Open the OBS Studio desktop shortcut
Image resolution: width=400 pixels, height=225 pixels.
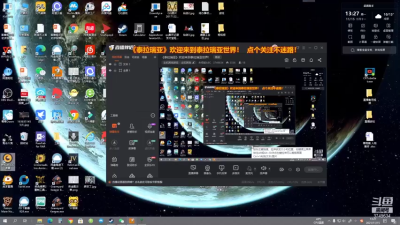[7, 95]
